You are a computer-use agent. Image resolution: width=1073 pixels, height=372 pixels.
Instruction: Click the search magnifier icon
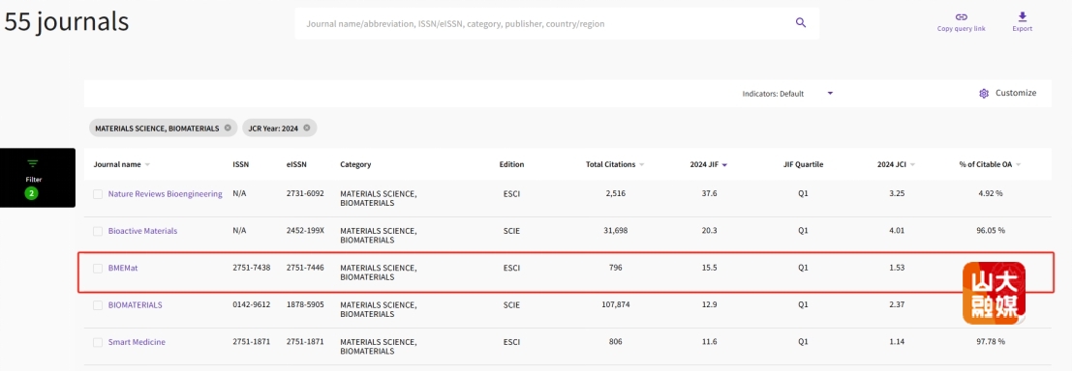801,22
